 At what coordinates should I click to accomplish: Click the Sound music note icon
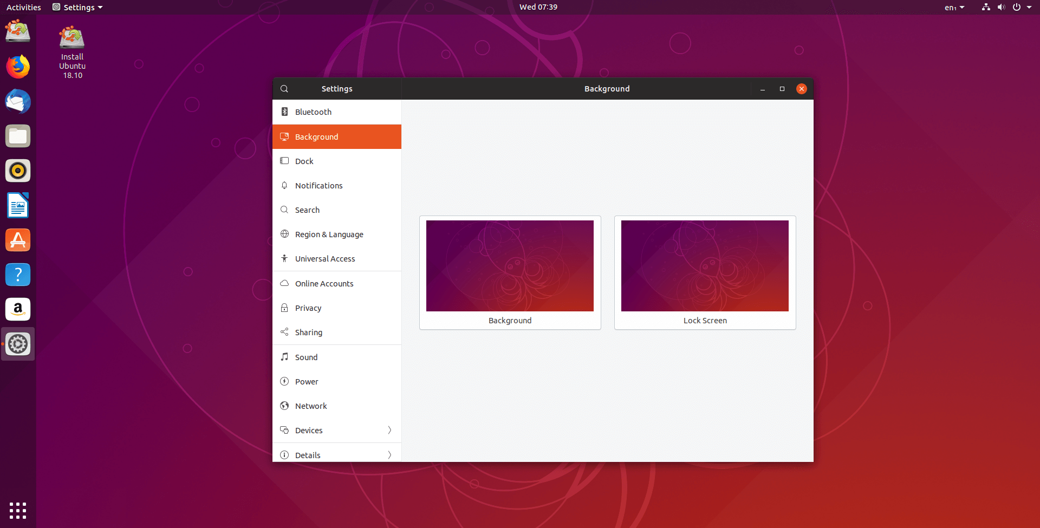[x=284, y=357]
